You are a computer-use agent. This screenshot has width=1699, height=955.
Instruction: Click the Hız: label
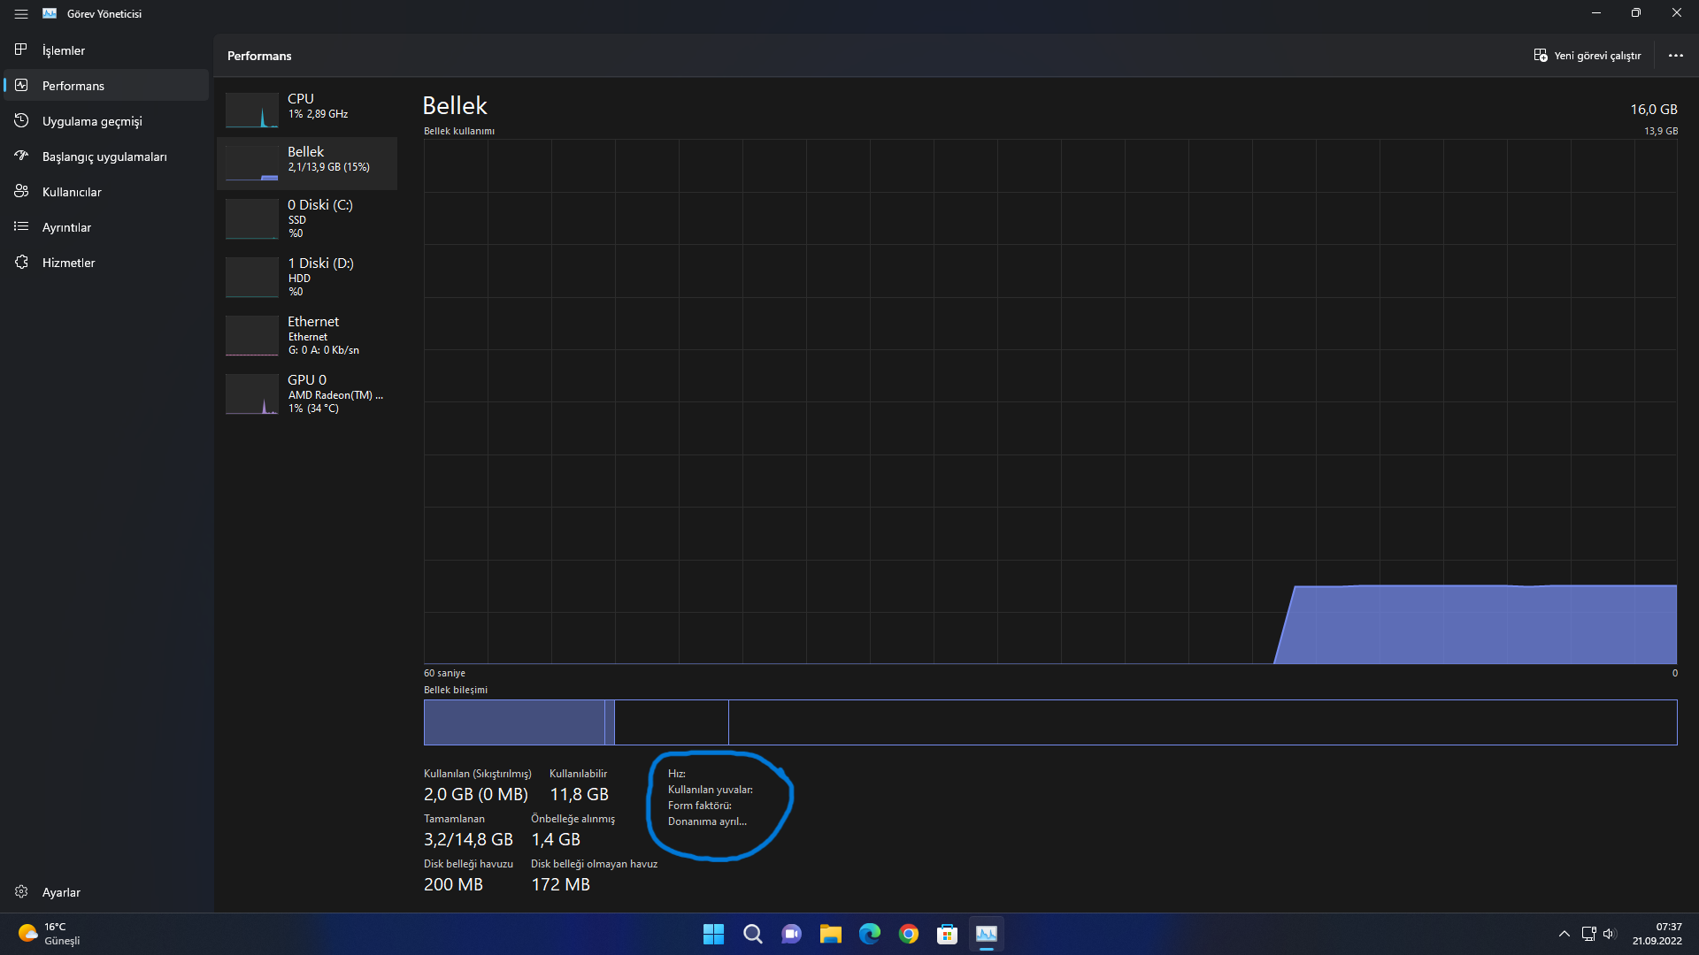(677, 774)
